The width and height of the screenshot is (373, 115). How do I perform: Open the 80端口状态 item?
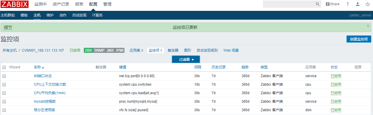point(43,76)
